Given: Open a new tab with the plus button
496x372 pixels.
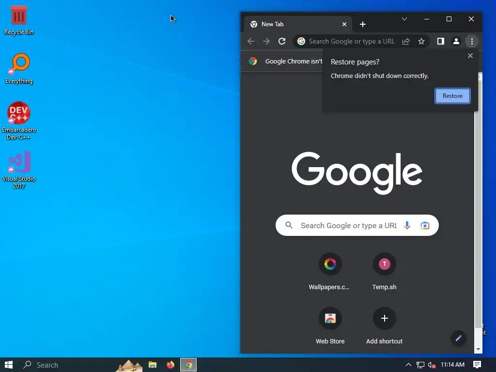Looking at the screenshot, I should (x=363, y=24).
